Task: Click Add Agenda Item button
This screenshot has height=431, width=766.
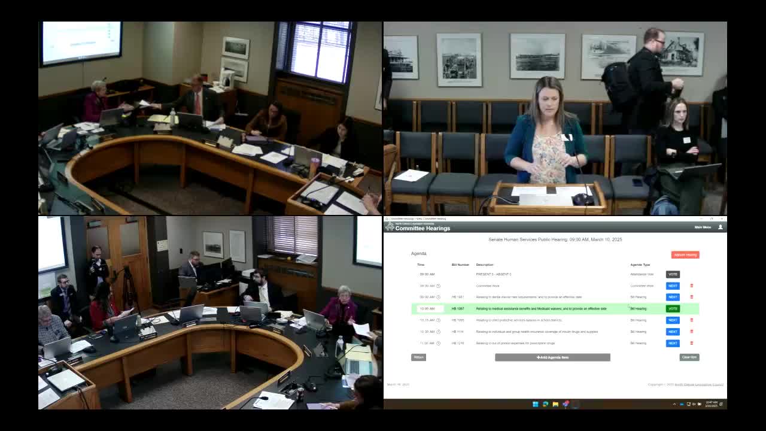Action: [x=552, y=357]
